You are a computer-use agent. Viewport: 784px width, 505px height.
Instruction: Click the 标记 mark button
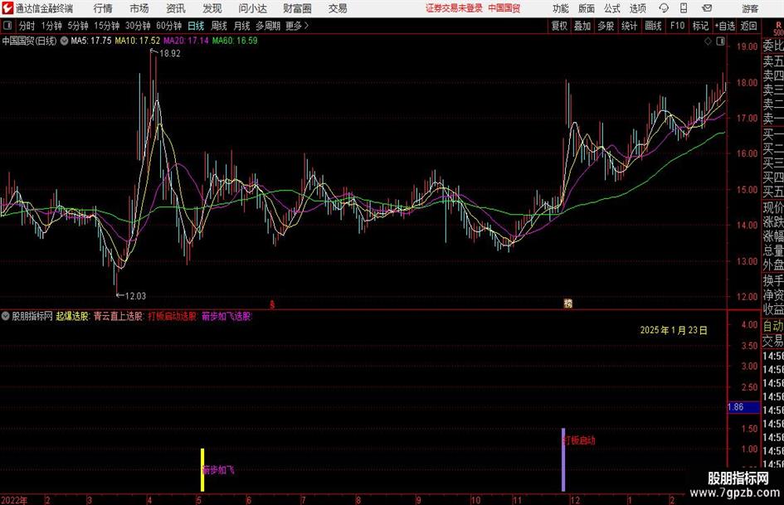(700, 26)
